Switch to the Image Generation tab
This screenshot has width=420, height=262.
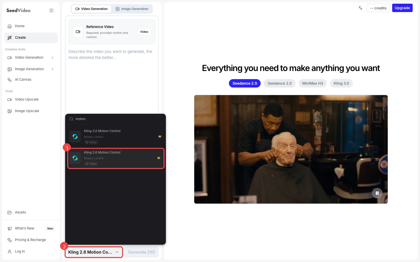[132, 9]
